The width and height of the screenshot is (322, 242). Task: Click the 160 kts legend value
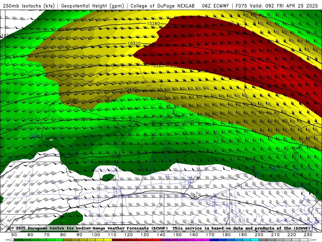point(194,235)
